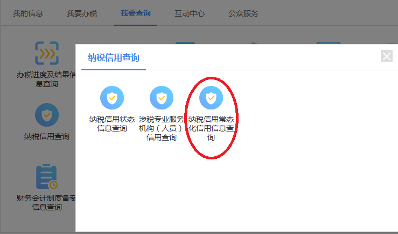This screenshot has height=234, width=398.
Task: Click 办税进度及结果信息查询 label in background
Action: click(46, 79)
